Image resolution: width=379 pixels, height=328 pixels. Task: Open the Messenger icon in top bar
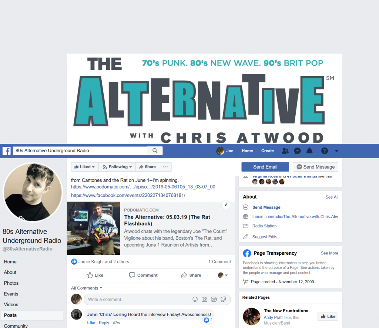tap(297, 151)
